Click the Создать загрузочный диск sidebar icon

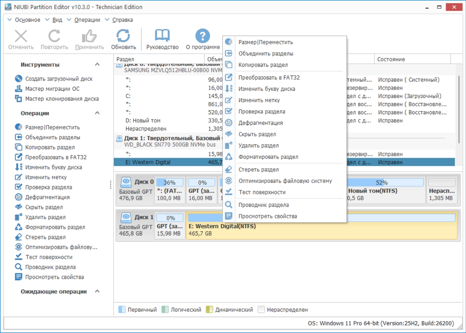coord(18,79)
